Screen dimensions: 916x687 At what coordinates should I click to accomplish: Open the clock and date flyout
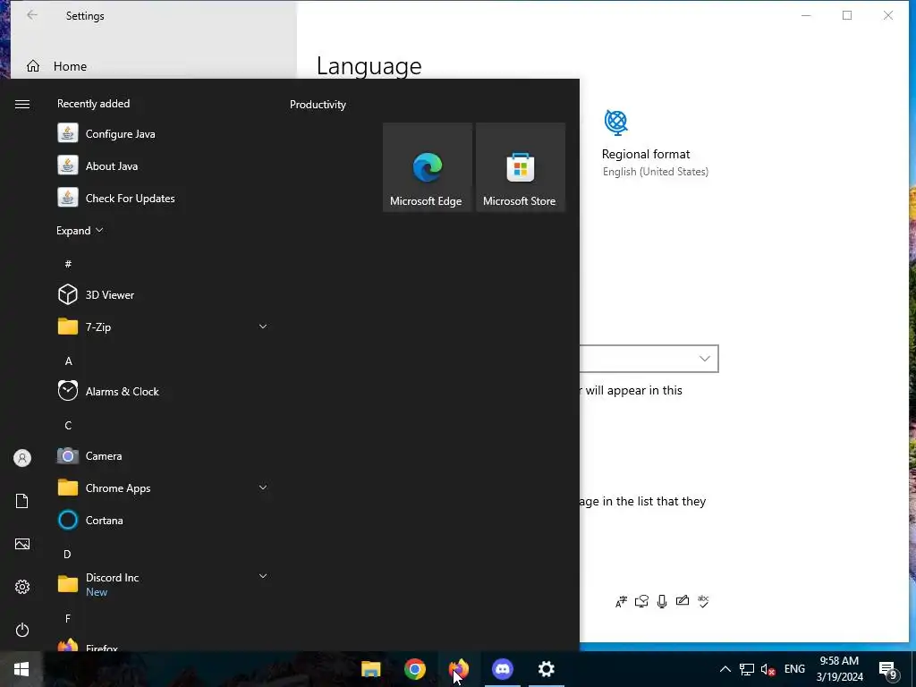click(x=839, y=669)
